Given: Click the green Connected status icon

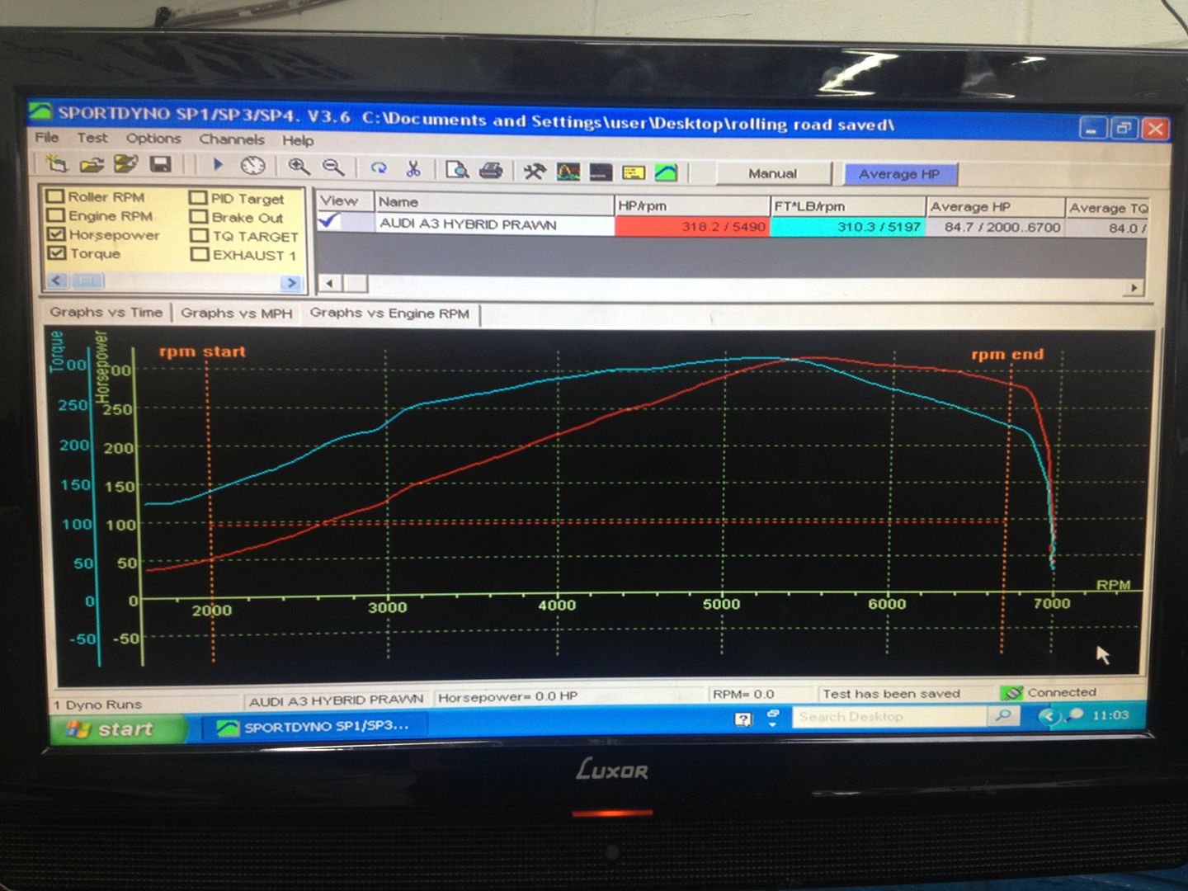Looking at the screenshot, I should (1011, 693).
